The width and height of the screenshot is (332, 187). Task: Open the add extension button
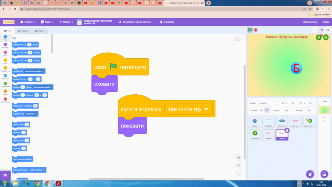[x=5, y=175]
